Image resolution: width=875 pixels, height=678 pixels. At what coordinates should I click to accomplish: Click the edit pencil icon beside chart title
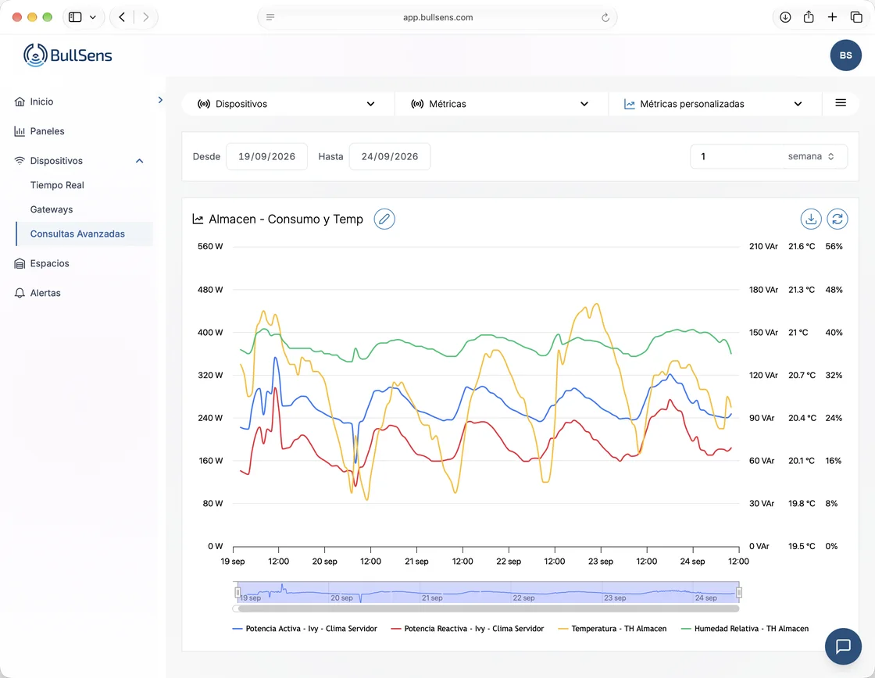384,219
